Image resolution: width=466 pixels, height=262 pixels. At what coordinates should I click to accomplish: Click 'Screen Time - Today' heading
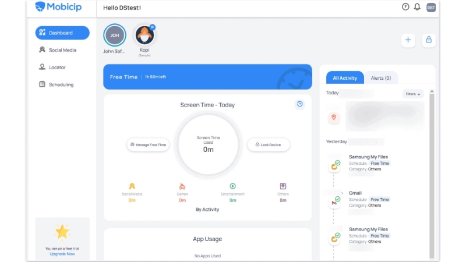[207, 105]
